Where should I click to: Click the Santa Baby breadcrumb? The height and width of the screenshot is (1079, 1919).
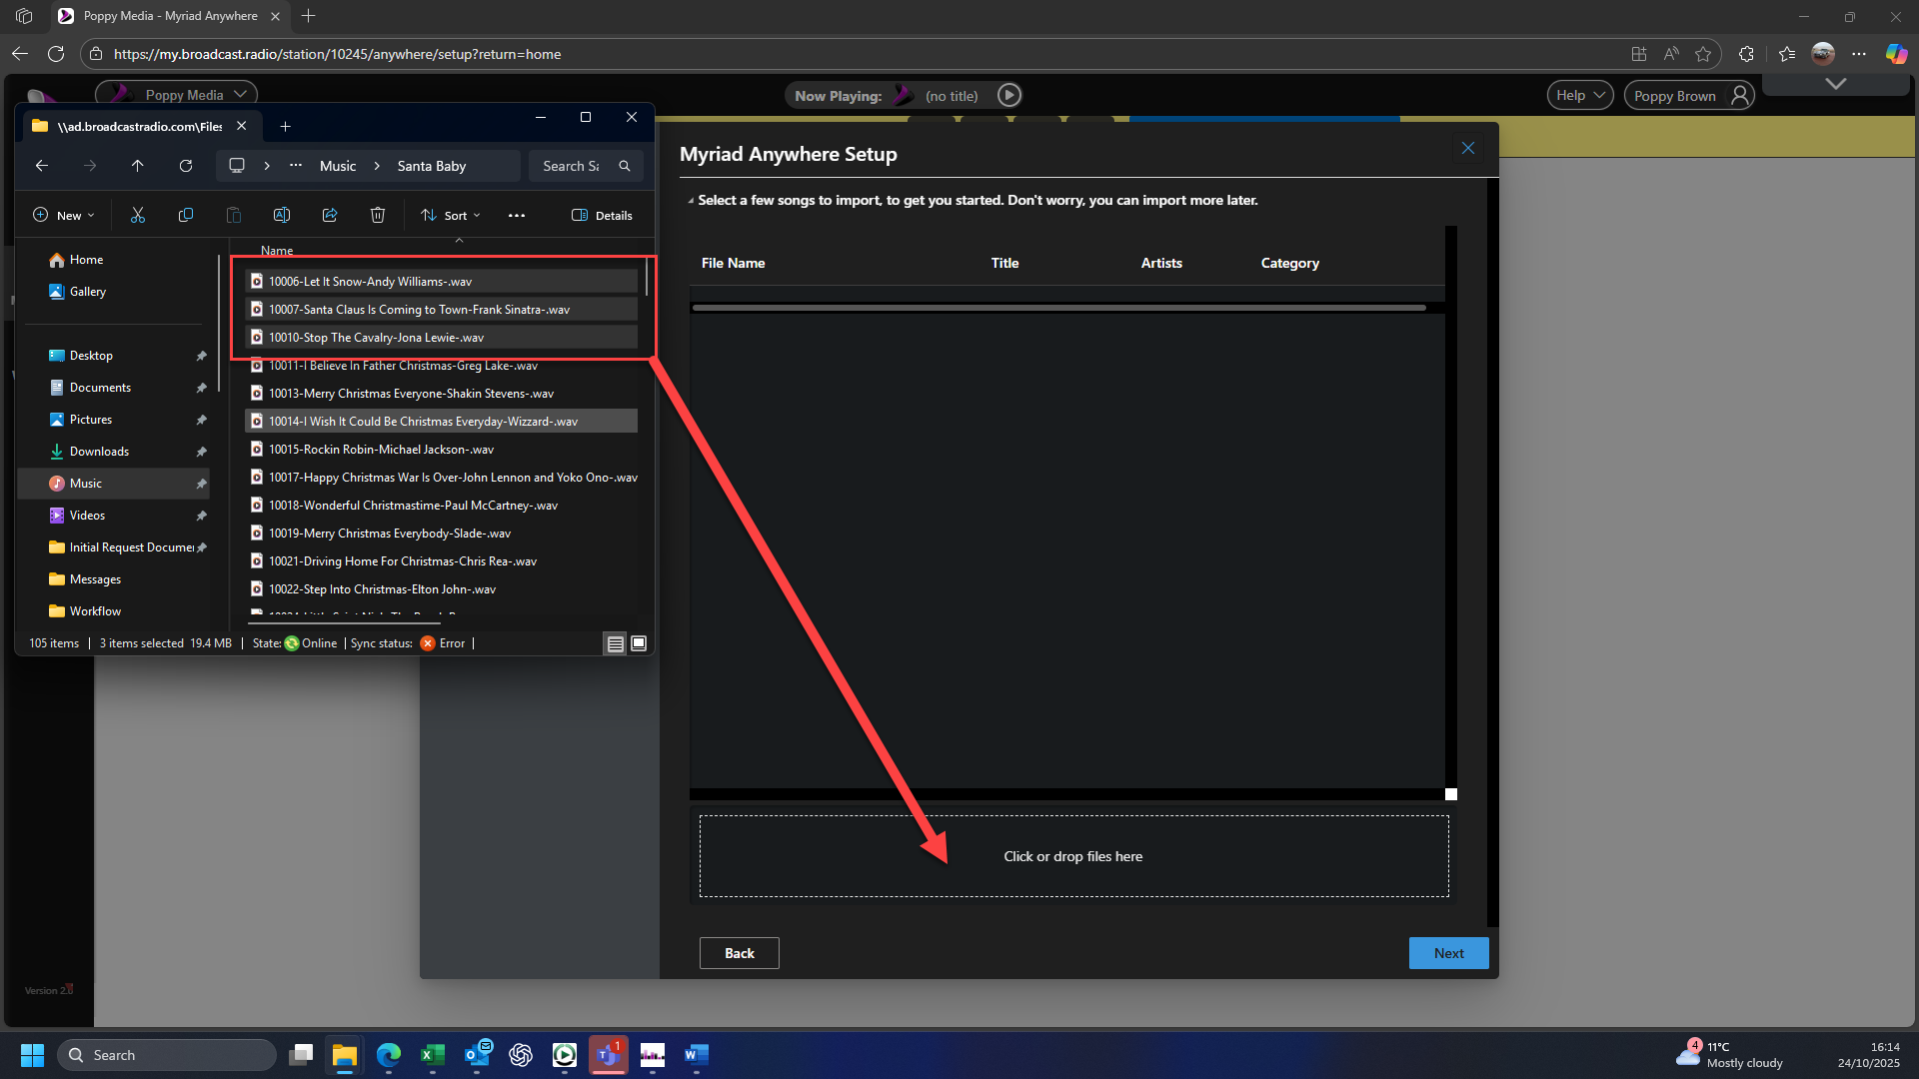[431, 166]
